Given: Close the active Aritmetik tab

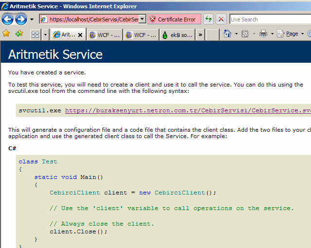Looking at the screenshot, I should pyautogui.click(x=80, y=35).
